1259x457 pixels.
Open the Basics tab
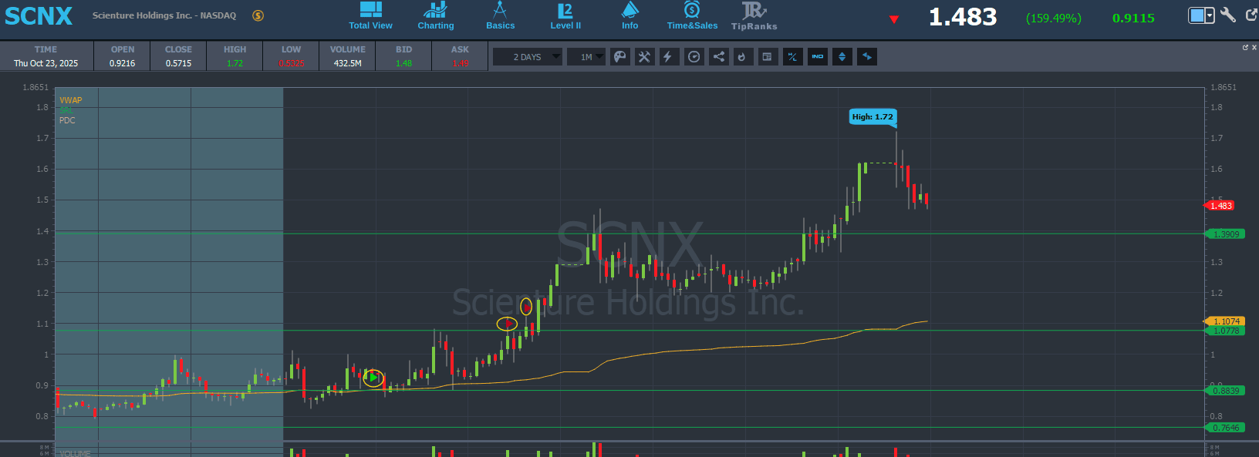500,16
